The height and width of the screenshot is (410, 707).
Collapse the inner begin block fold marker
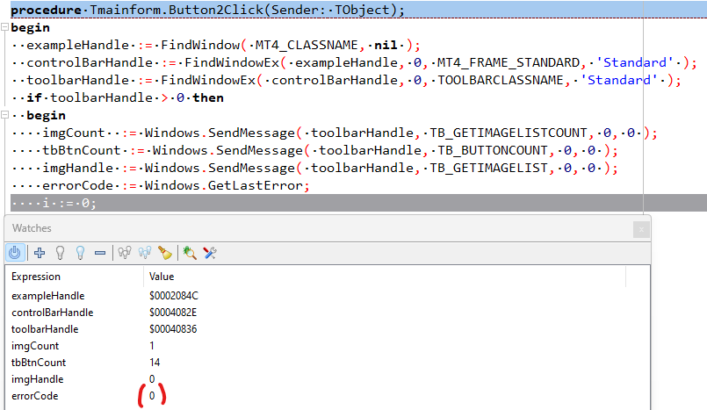click(4, 116)
